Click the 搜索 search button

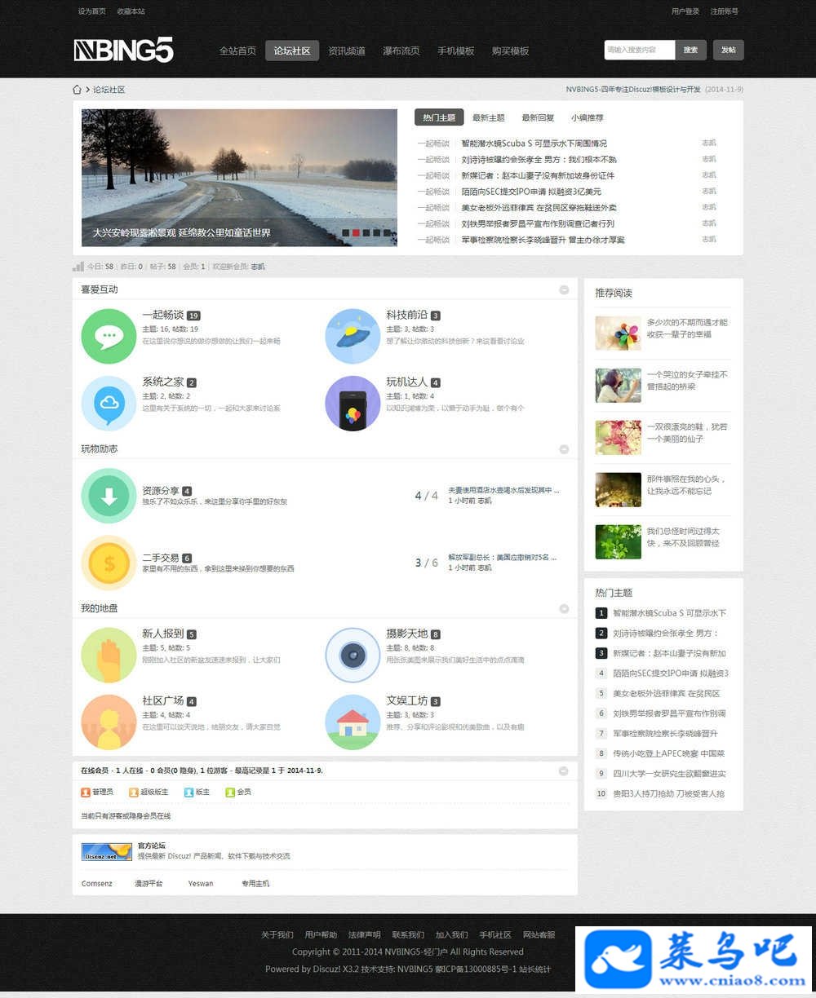(691, 51)
